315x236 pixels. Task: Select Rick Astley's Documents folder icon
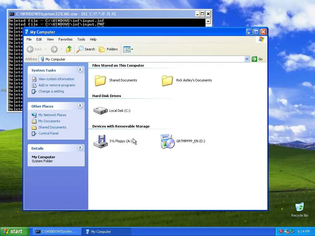click(167, 81)
